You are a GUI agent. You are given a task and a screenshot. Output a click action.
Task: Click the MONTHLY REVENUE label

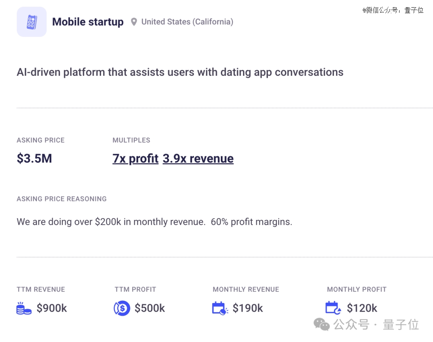pyautogui.click(x=246, y=289)
